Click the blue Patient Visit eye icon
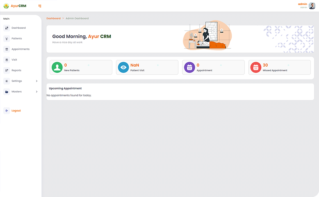This screenshot has width=319, height=197. [123, 67]
